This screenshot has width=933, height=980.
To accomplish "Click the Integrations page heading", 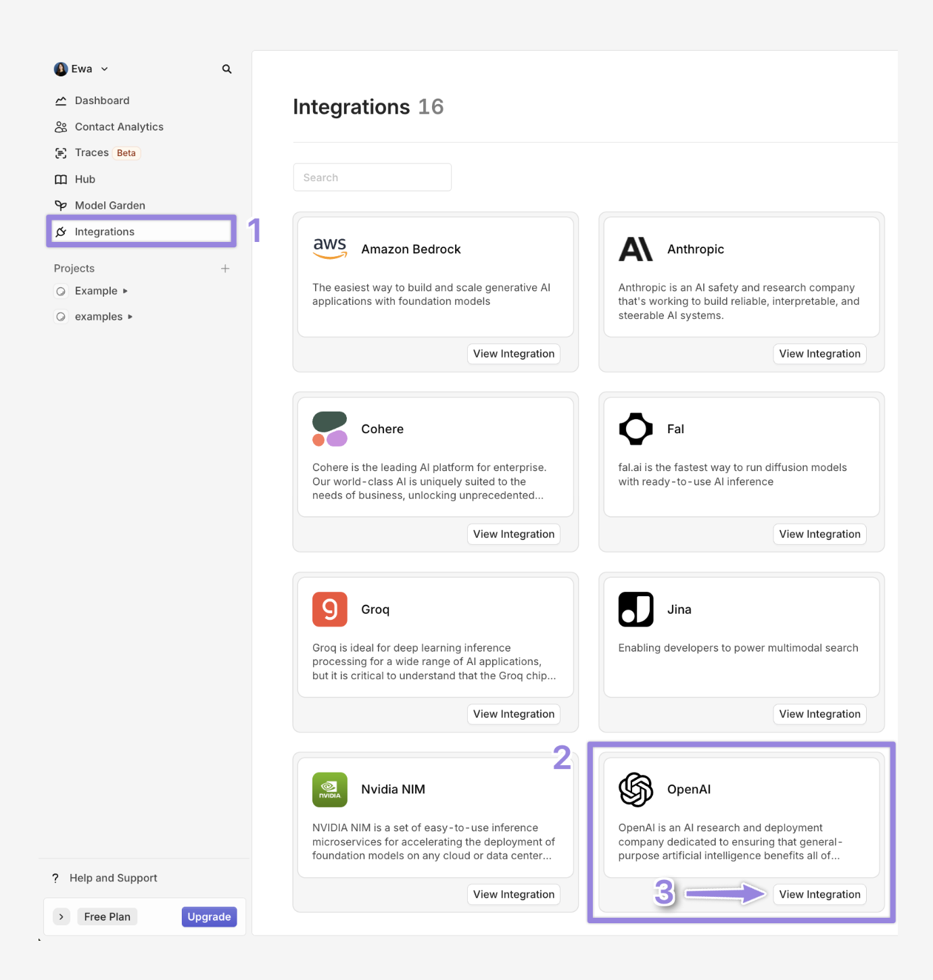I will point(352,107).
